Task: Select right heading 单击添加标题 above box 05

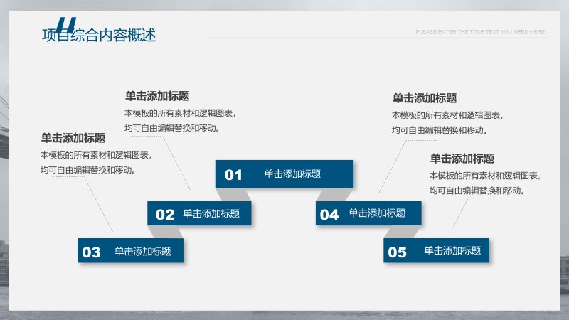Action: 462,159
